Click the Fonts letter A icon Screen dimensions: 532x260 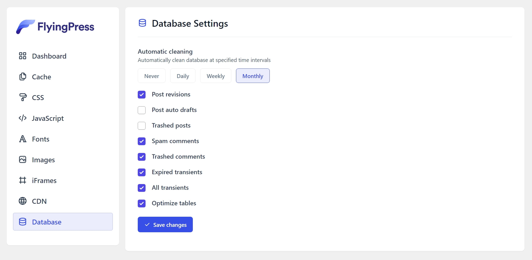(23, 139)
